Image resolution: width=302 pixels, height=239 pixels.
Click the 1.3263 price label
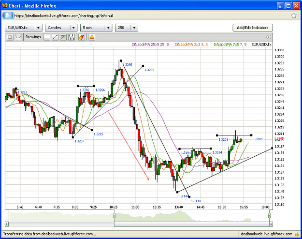coord(22,92)
